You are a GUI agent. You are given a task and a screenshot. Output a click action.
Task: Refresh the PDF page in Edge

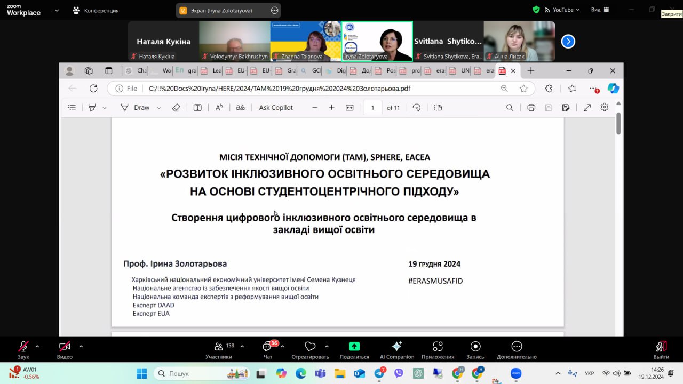[93, 89]
